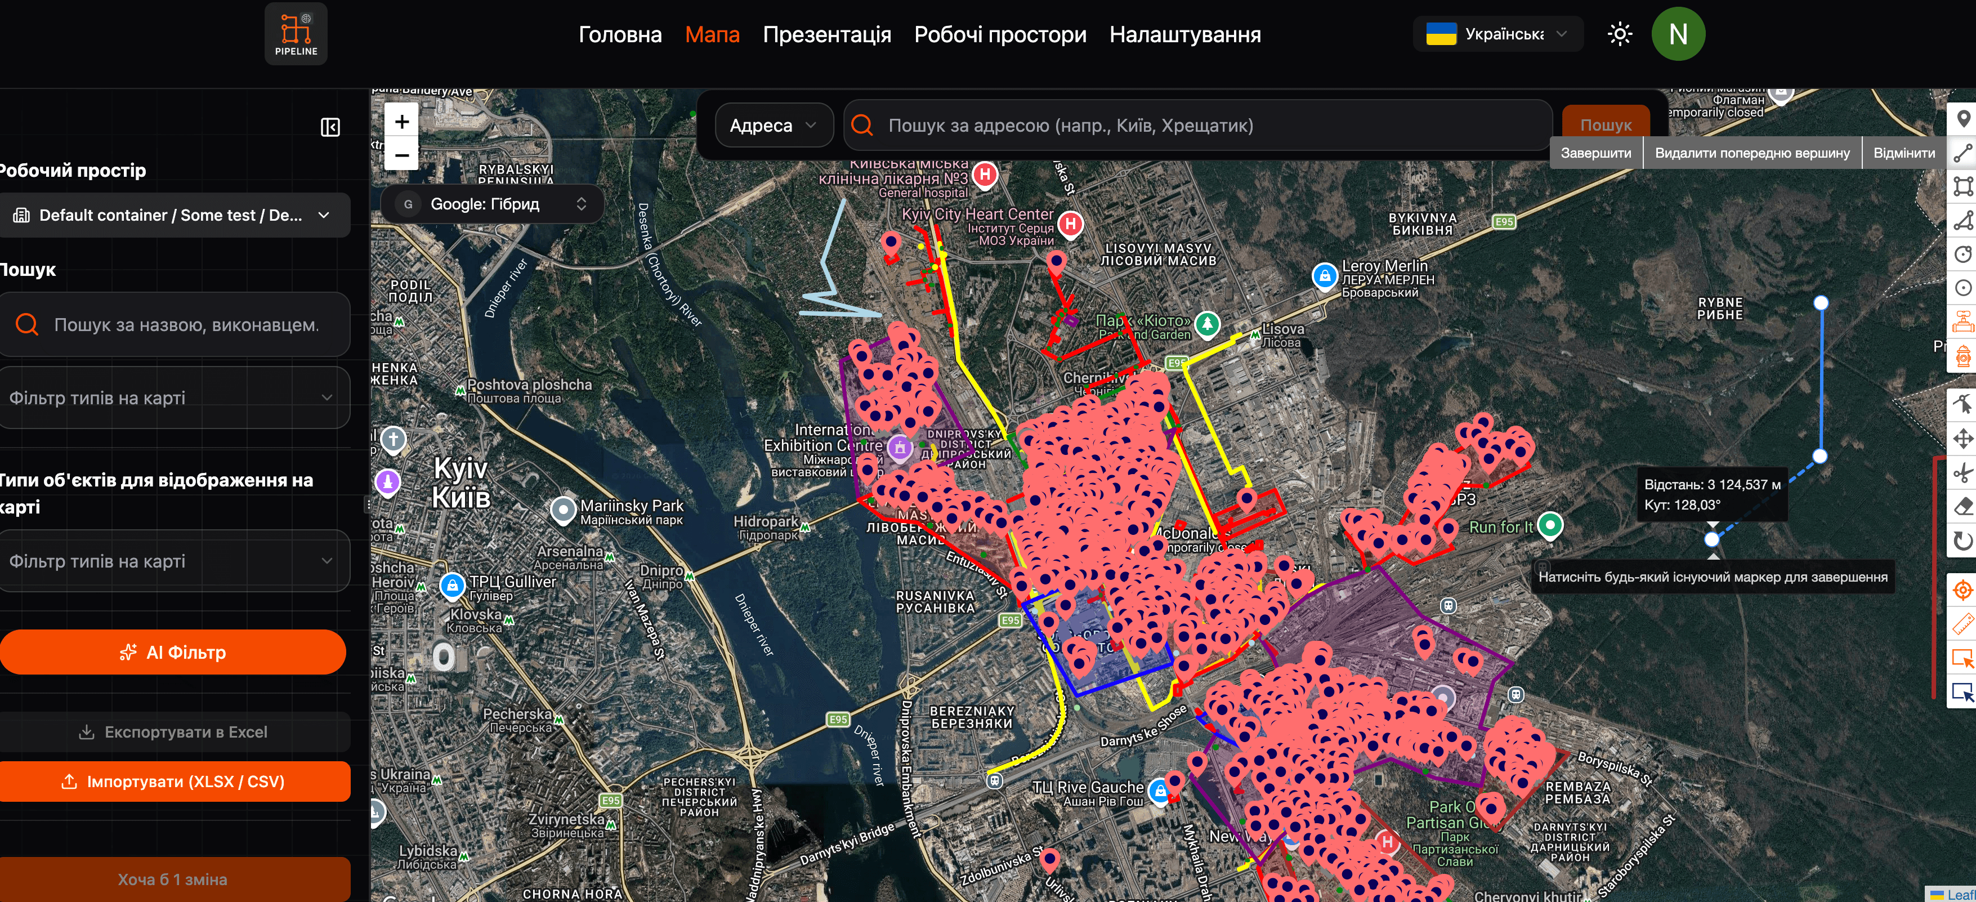Select the circle marker tool

[1963, 288]
